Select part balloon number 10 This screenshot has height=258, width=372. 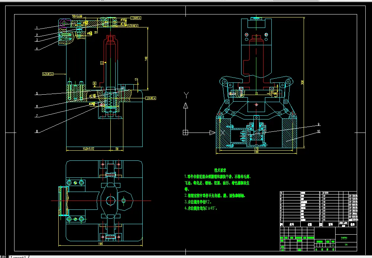pyautogui.click(x=318, y=131)
